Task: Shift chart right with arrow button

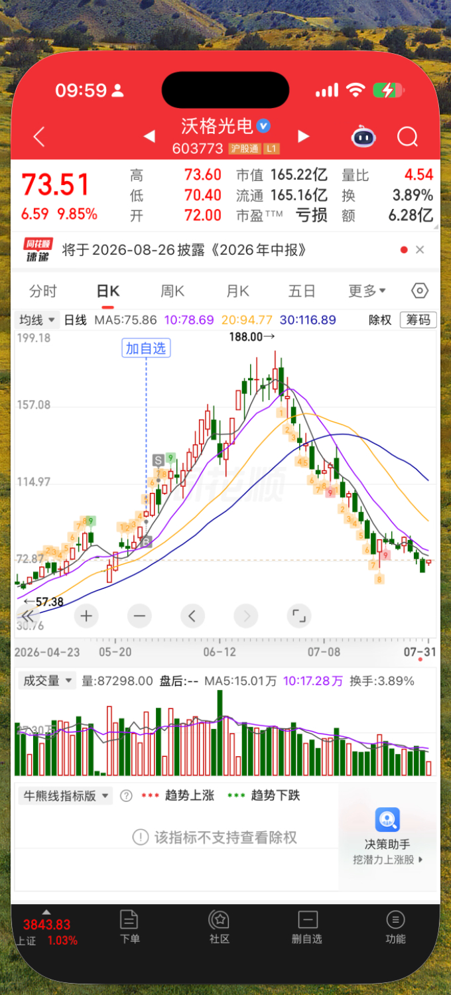Action: 246,616
